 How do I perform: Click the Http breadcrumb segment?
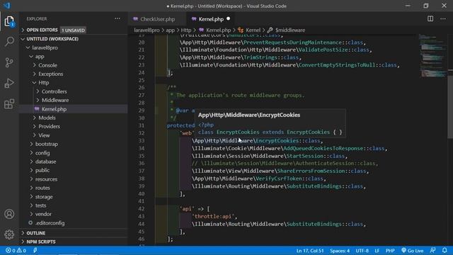coord(186,30)
